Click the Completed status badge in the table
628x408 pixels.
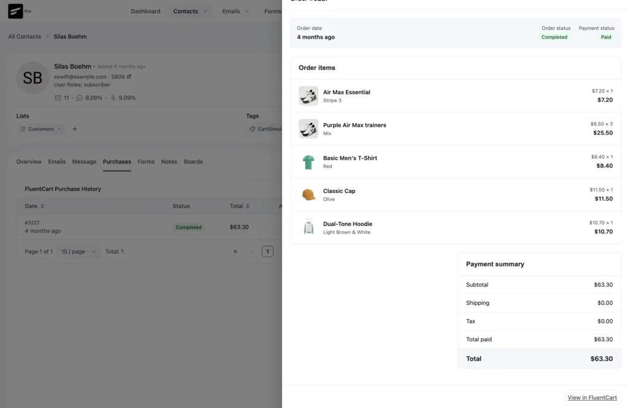[188, 227]
